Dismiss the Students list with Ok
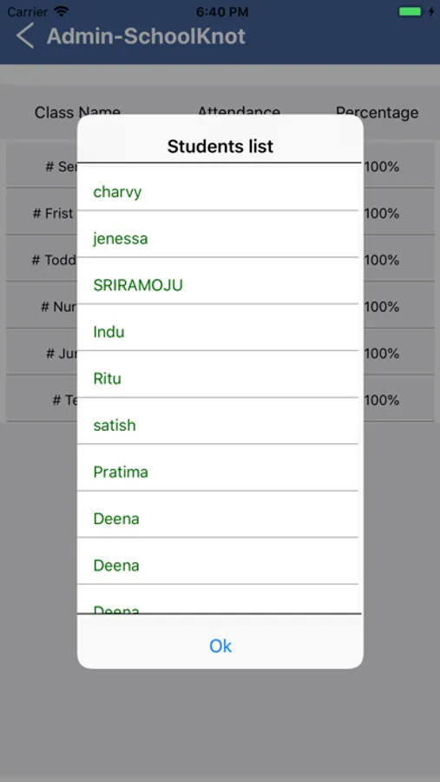Screen dimensions: 440x782 (220, 646)
